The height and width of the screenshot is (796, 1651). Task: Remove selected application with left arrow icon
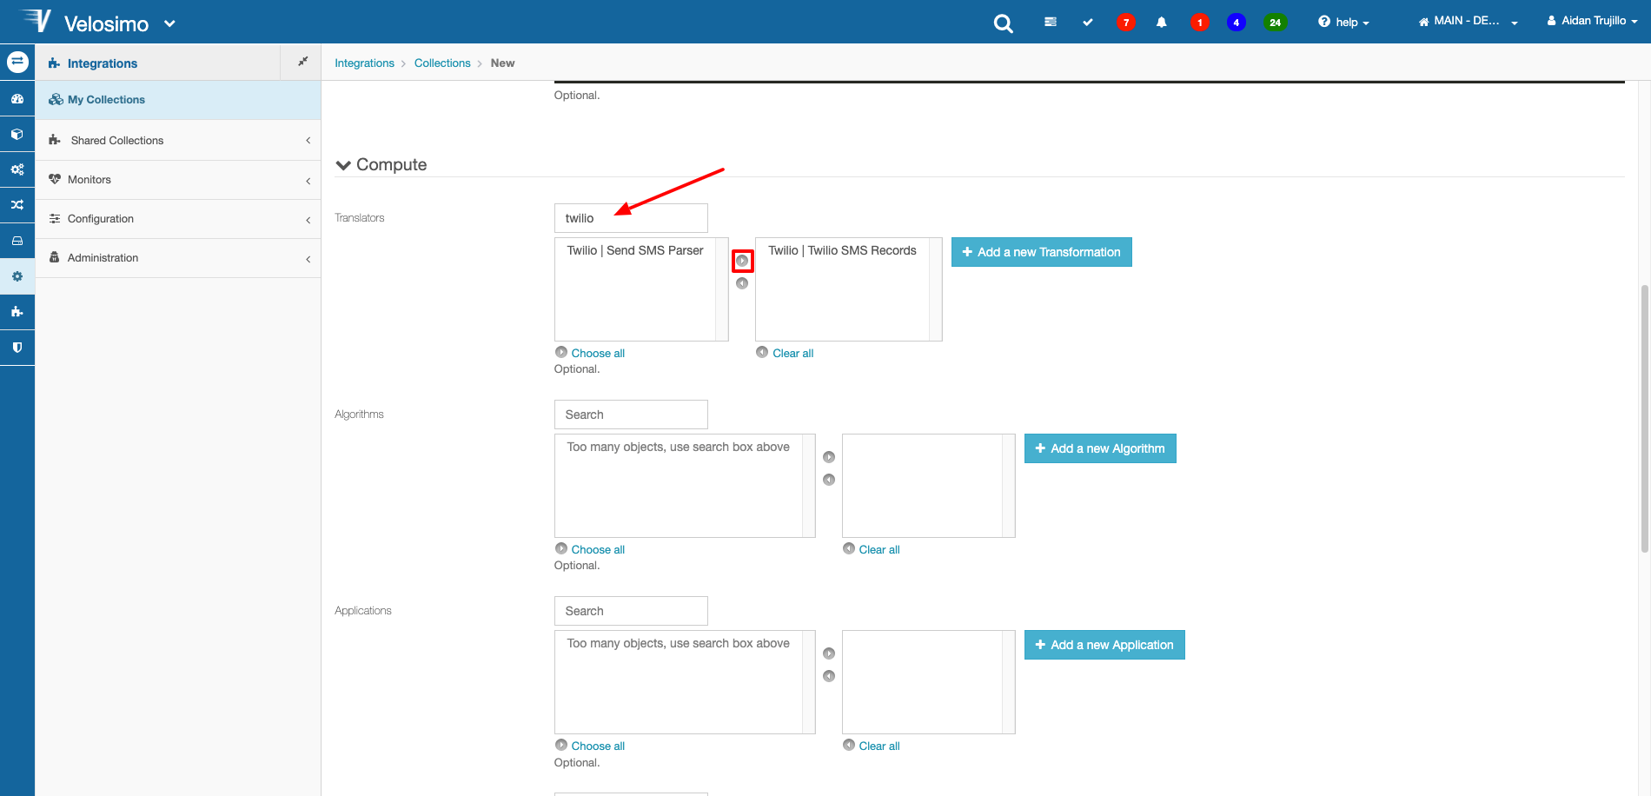829,676
